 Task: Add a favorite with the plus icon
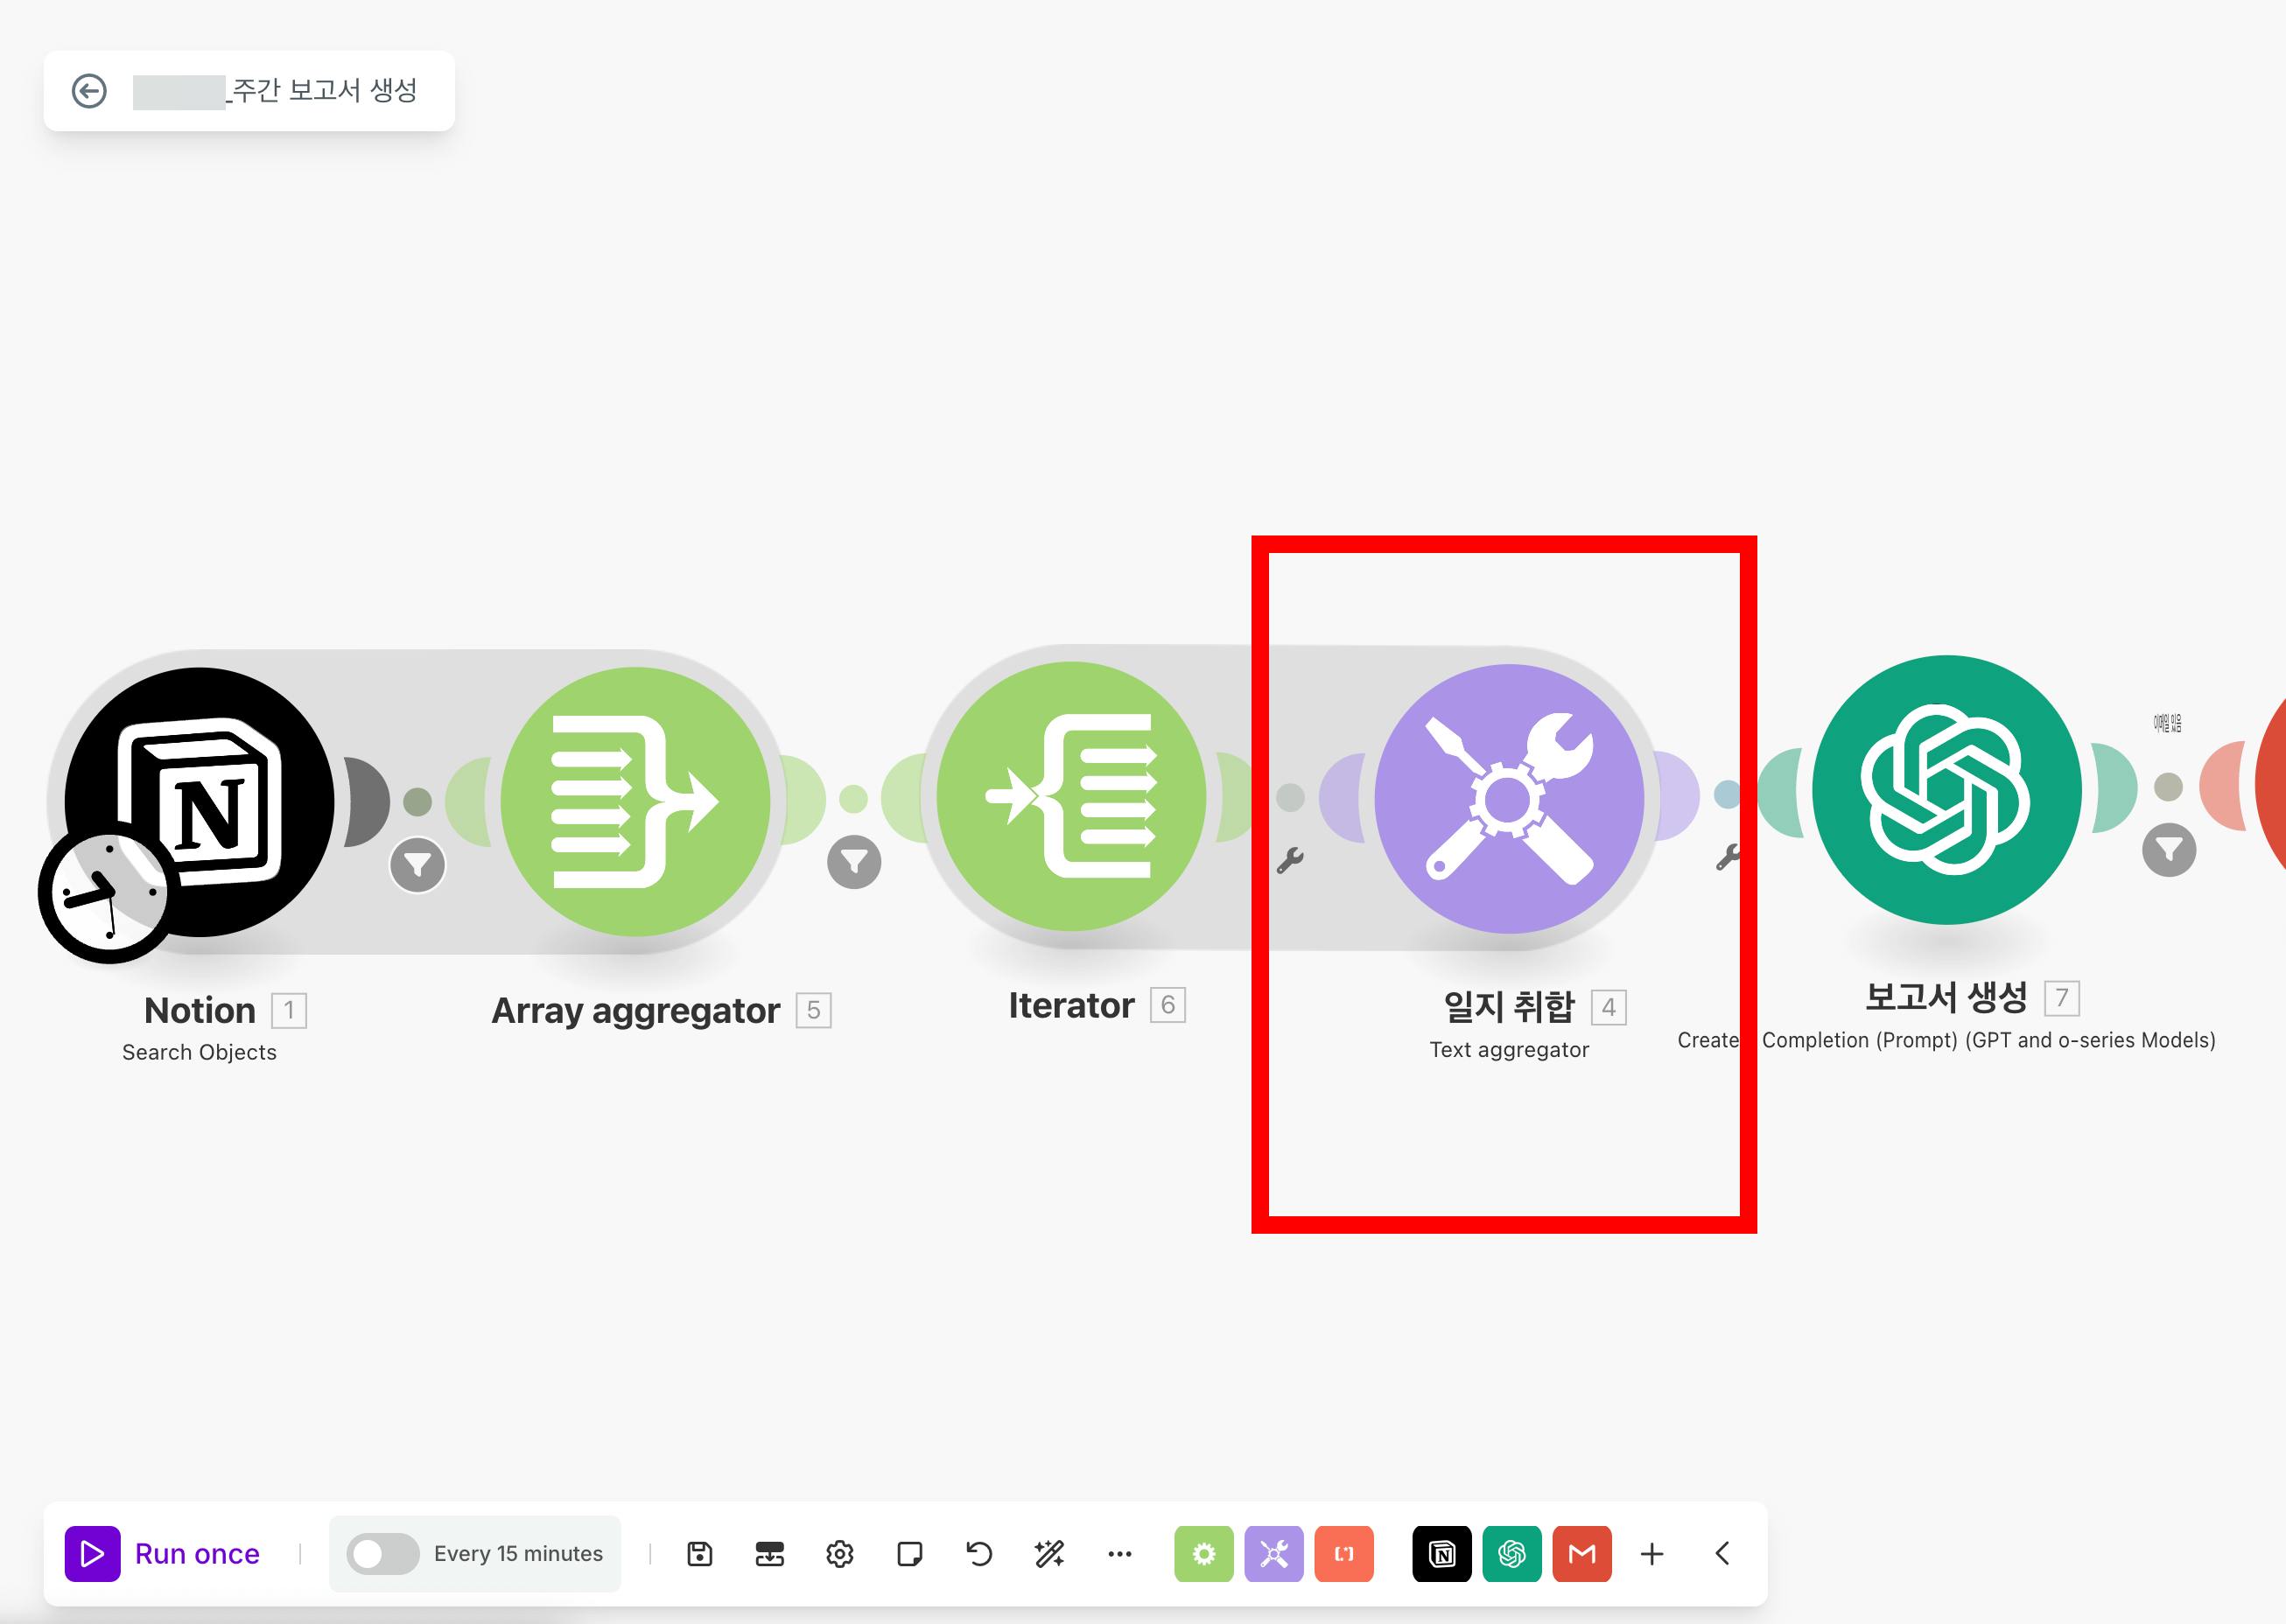[x=1652, y=1553]
